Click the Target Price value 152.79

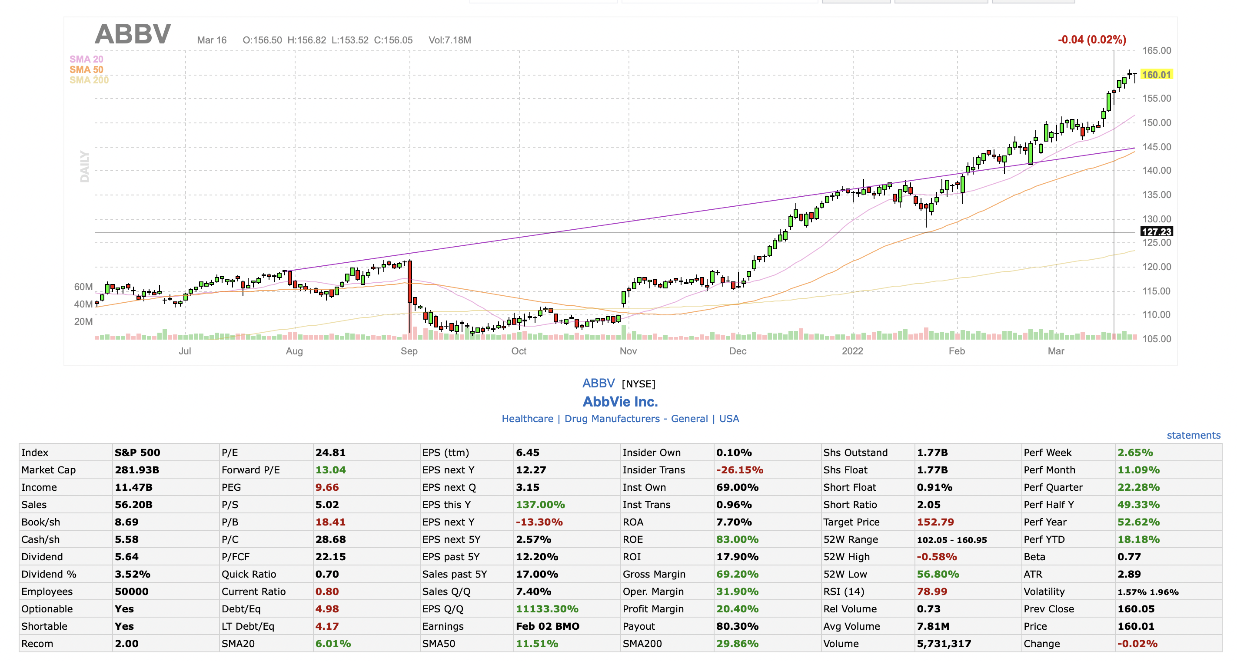[x=935, y=522]
